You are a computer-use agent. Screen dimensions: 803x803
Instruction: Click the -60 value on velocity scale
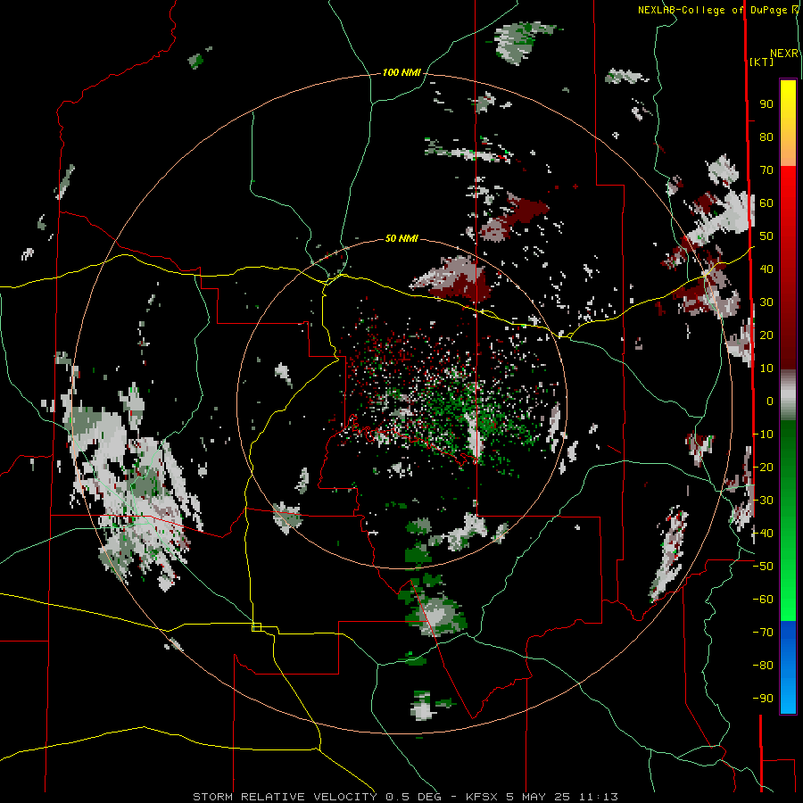point(763,600)
